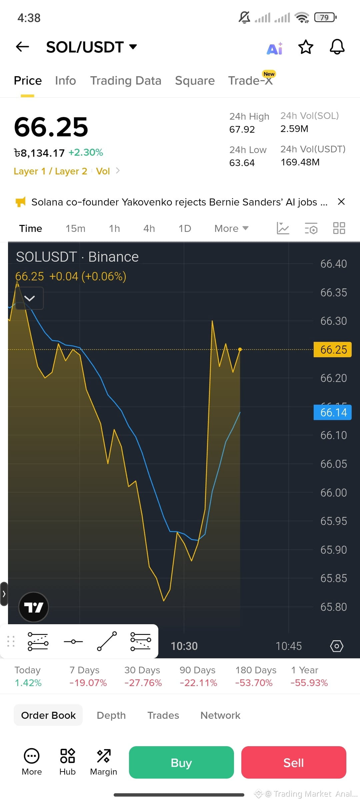This screenshot has width=360, height=802.
Task: Go back with the left arrow
Action: point(23,47)
